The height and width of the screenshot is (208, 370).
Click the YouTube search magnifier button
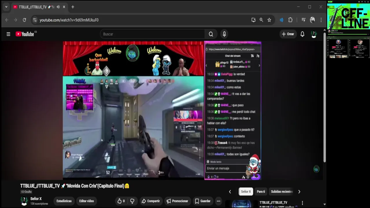(x=211, y=34)
